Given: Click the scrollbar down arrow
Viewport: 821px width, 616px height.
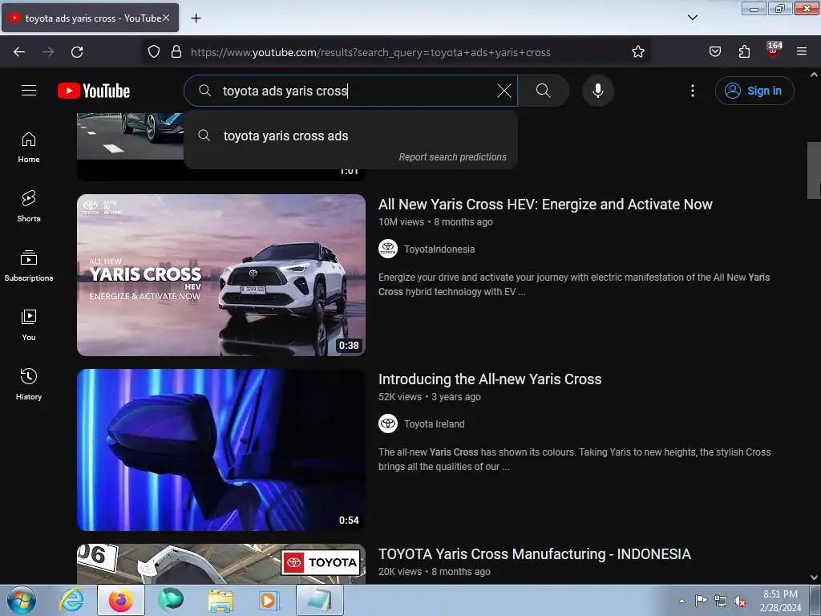Looking at the screenshot, I should click(814, 577).
